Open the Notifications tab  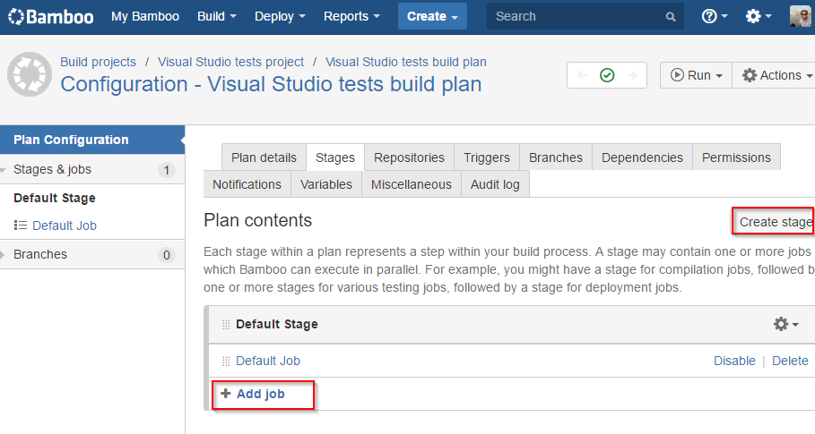(247, 184)
